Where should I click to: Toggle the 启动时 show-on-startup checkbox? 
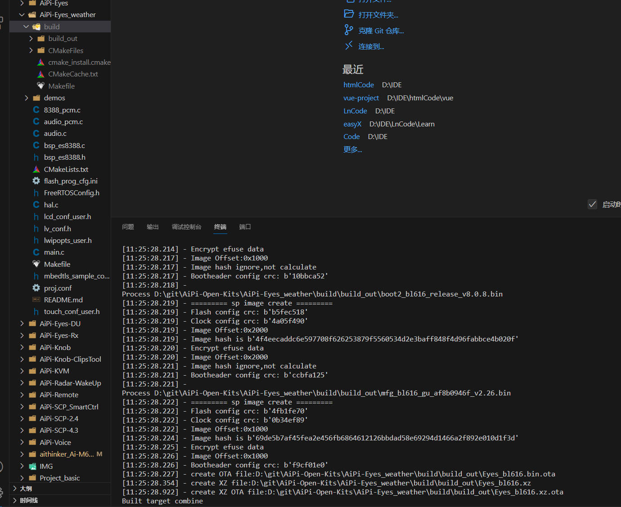pos(593,204)
